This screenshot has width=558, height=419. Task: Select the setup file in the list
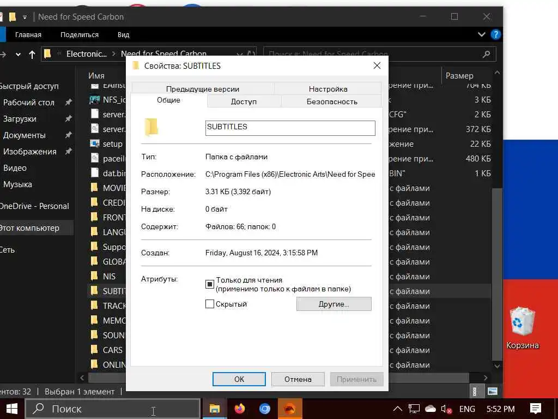pyautogui.click(x=112, y=144)
